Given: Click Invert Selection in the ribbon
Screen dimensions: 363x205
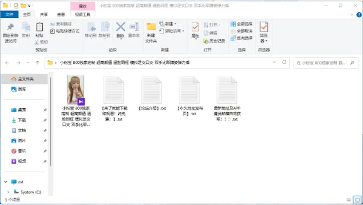Looking at the screenshot, I should click(x=242, y=38).
